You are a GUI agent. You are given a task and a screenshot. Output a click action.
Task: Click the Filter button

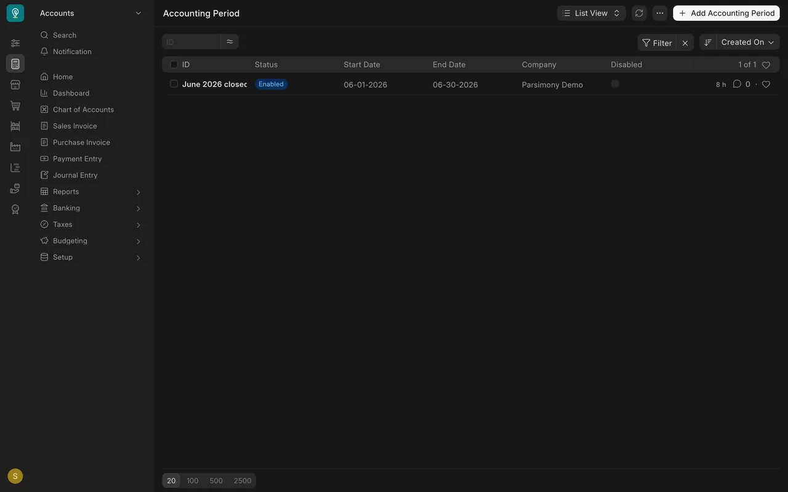point(657,42)
